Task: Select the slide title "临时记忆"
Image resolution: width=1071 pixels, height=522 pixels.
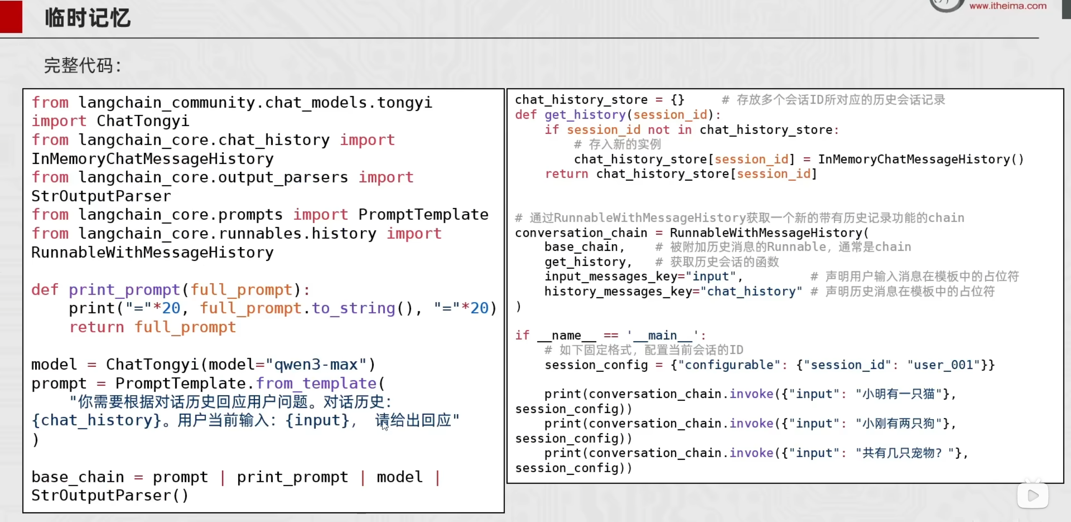Action: (x=88, y=18)
